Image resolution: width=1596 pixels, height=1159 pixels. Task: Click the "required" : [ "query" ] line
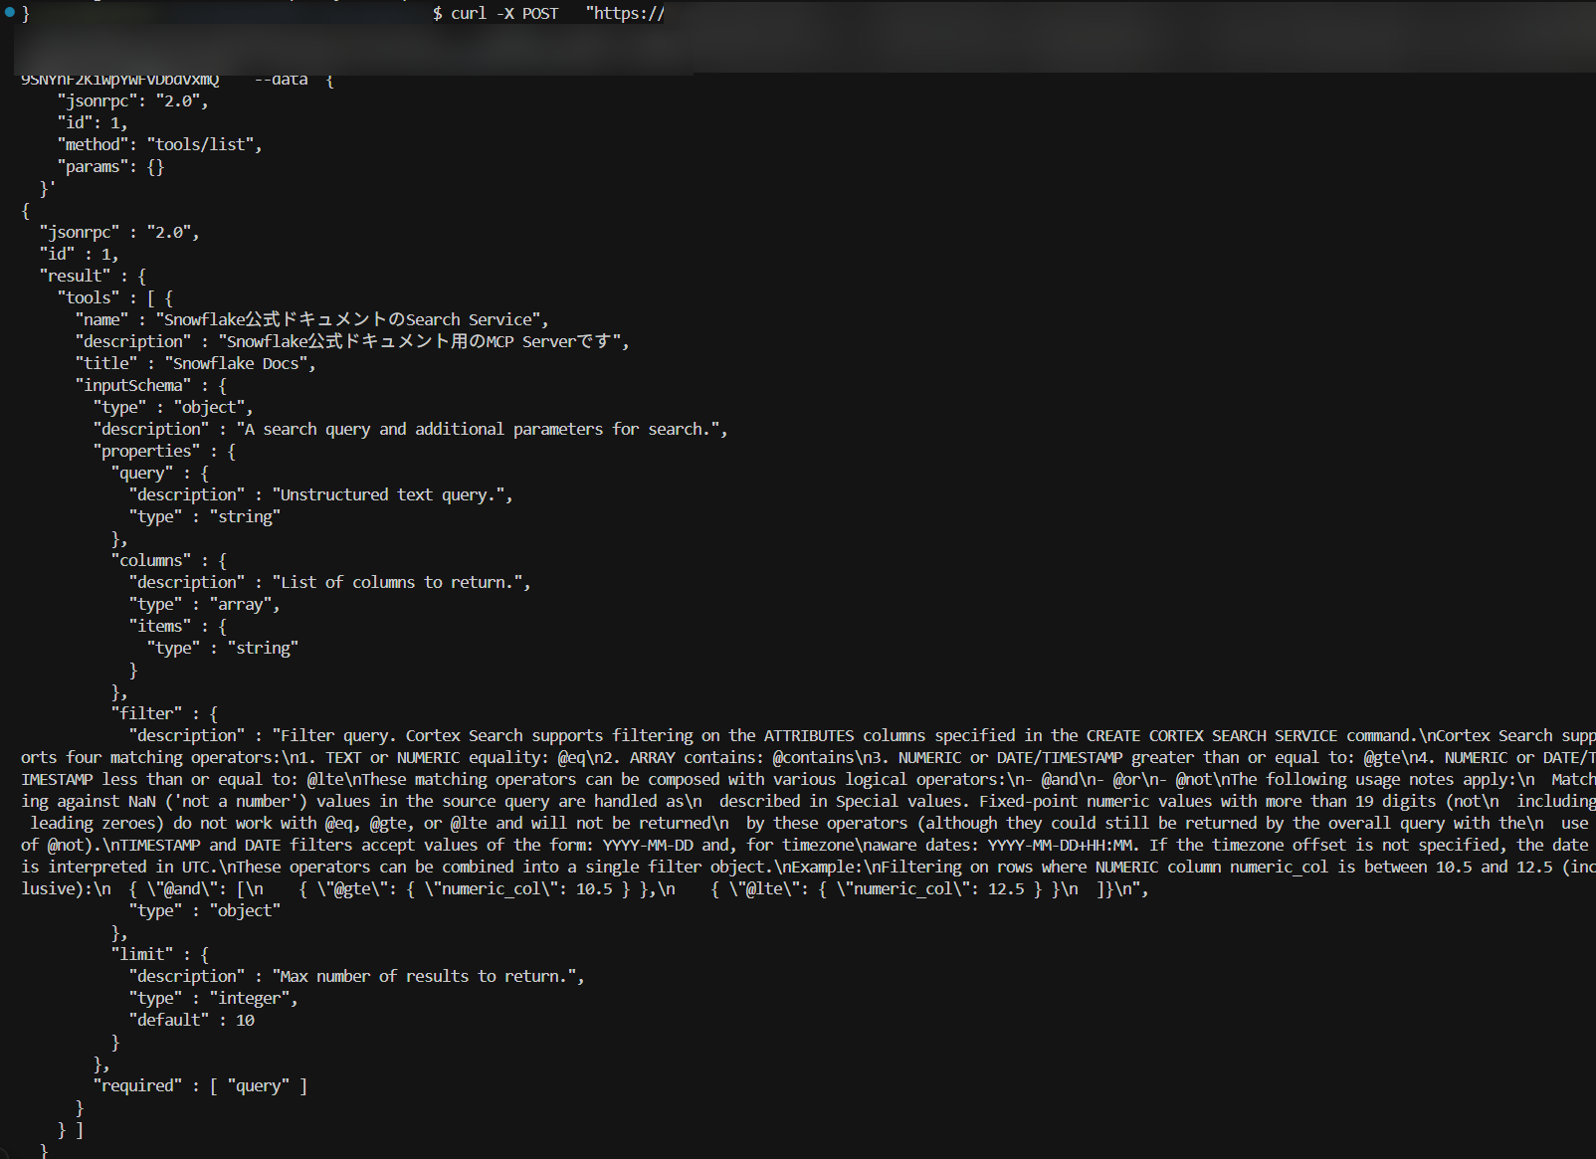click(200, 1086)
